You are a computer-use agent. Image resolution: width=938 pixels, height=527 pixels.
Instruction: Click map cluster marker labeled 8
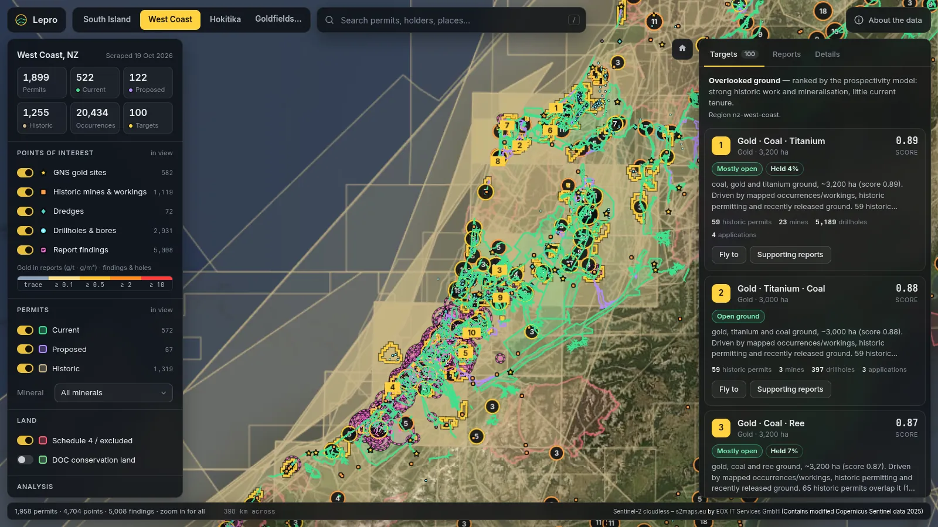click(498, 161)
